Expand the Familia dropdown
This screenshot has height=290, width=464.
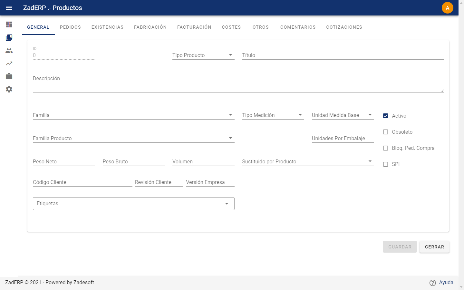pos(133,115)
